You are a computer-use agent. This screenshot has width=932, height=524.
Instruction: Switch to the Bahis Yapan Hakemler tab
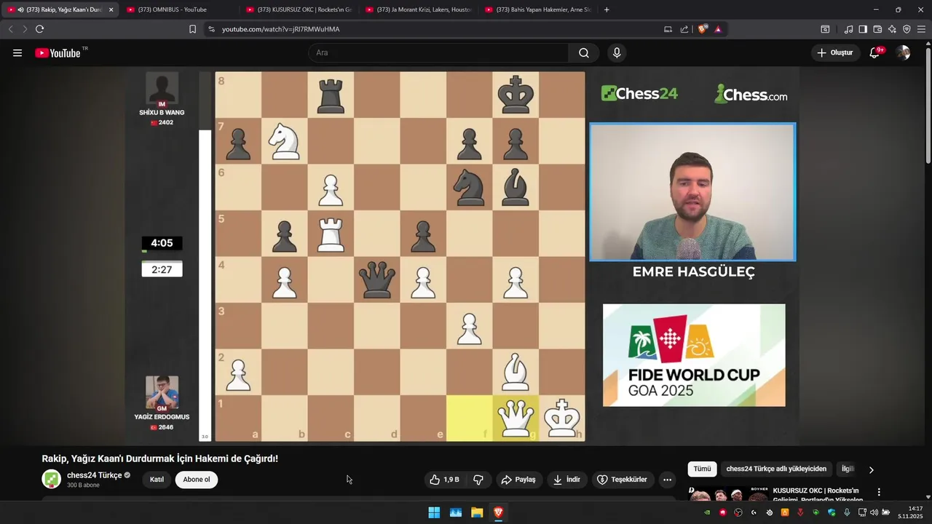click(539, 9)
